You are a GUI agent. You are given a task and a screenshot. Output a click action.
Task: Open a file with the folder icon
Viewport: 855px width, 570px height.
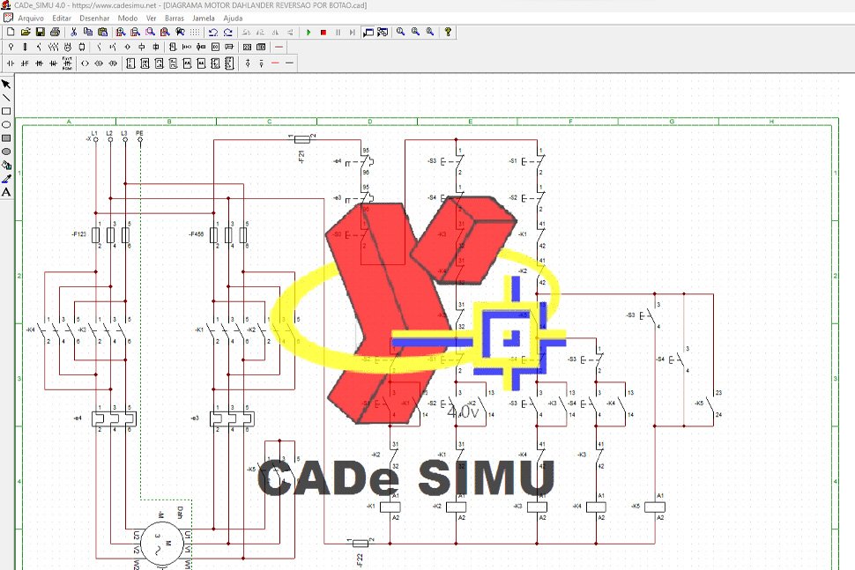(x=26, y=32)
